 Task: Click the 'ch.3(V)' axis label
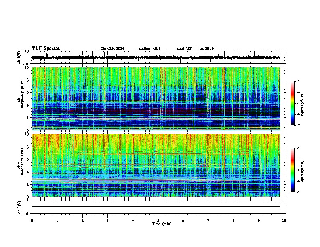(x=19, y=207)
